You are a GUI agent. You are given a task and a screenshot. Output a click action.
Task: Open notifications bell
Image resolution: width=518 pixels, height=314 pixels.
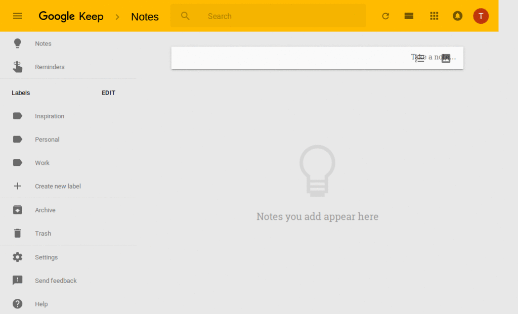(457, 16)
